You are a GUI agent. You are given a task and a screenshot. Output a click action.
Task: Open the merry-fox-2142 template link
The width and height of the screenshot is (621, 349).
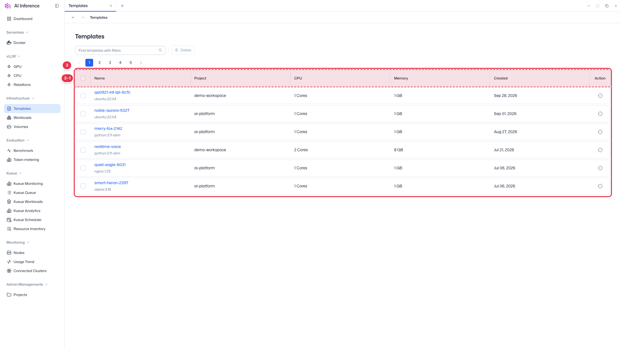[108, 129]
